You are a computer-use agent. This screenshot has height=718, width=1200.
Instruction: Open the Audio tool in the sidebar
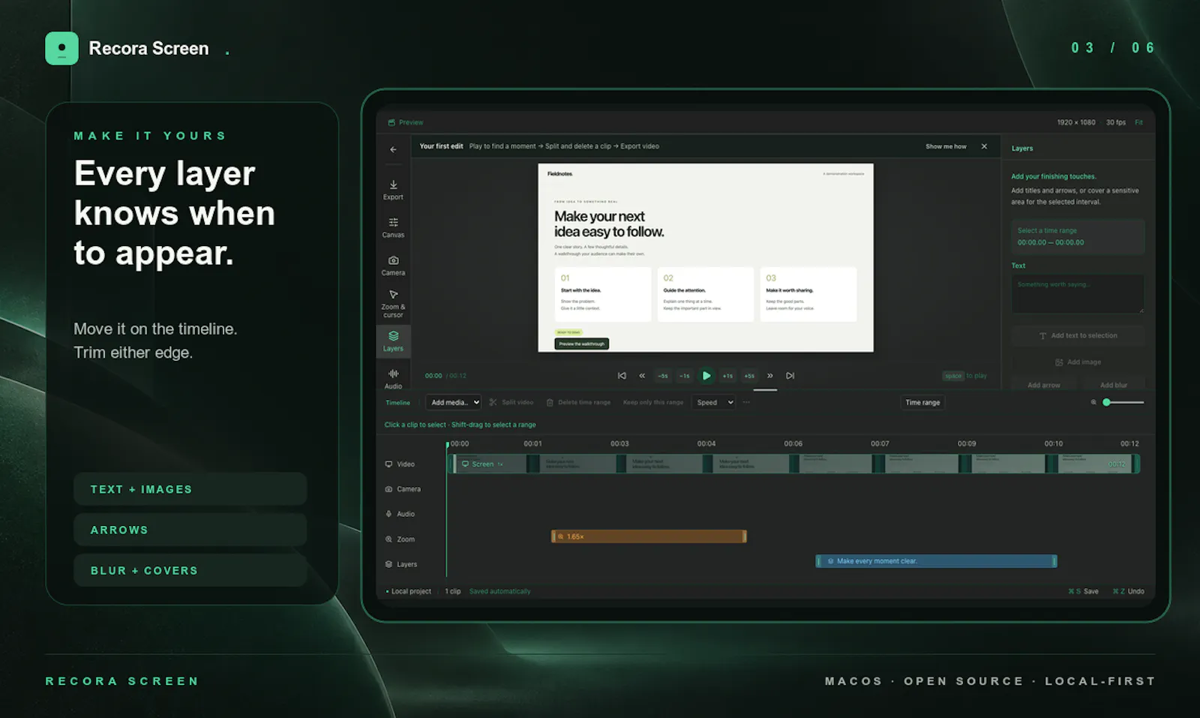click(393, 379)
